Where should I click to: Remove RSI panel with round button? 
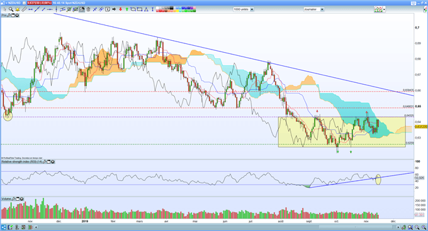[53, 161]
